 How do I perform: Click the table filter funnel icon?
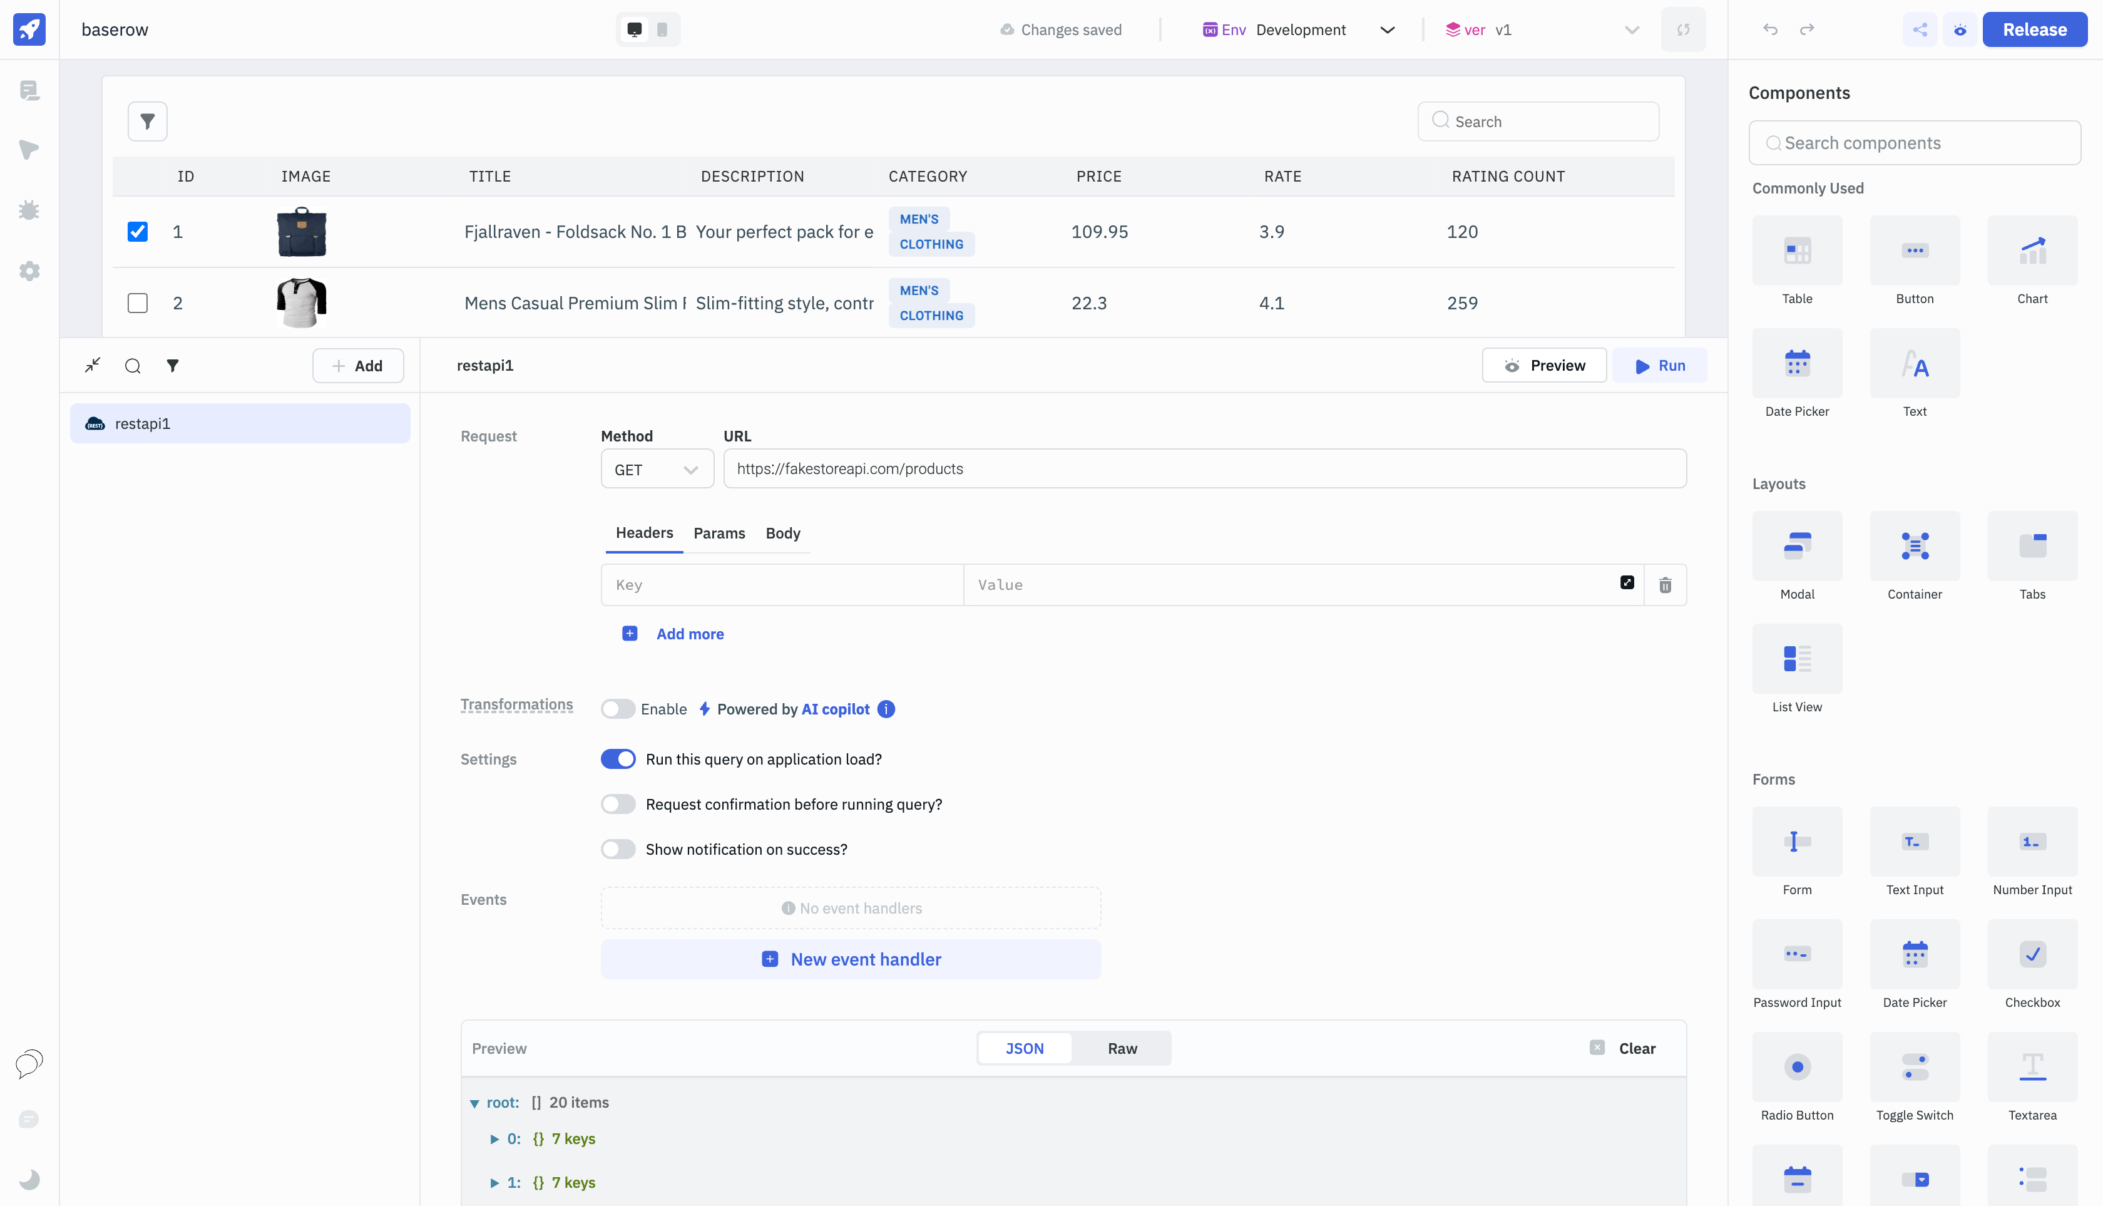147,121
